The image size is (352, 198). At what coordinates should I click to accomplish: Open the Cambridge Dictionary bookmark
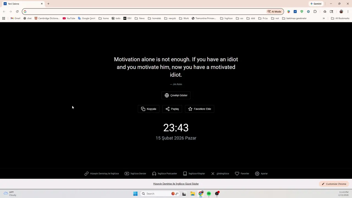pyautogui.click(x=47, y=18)
